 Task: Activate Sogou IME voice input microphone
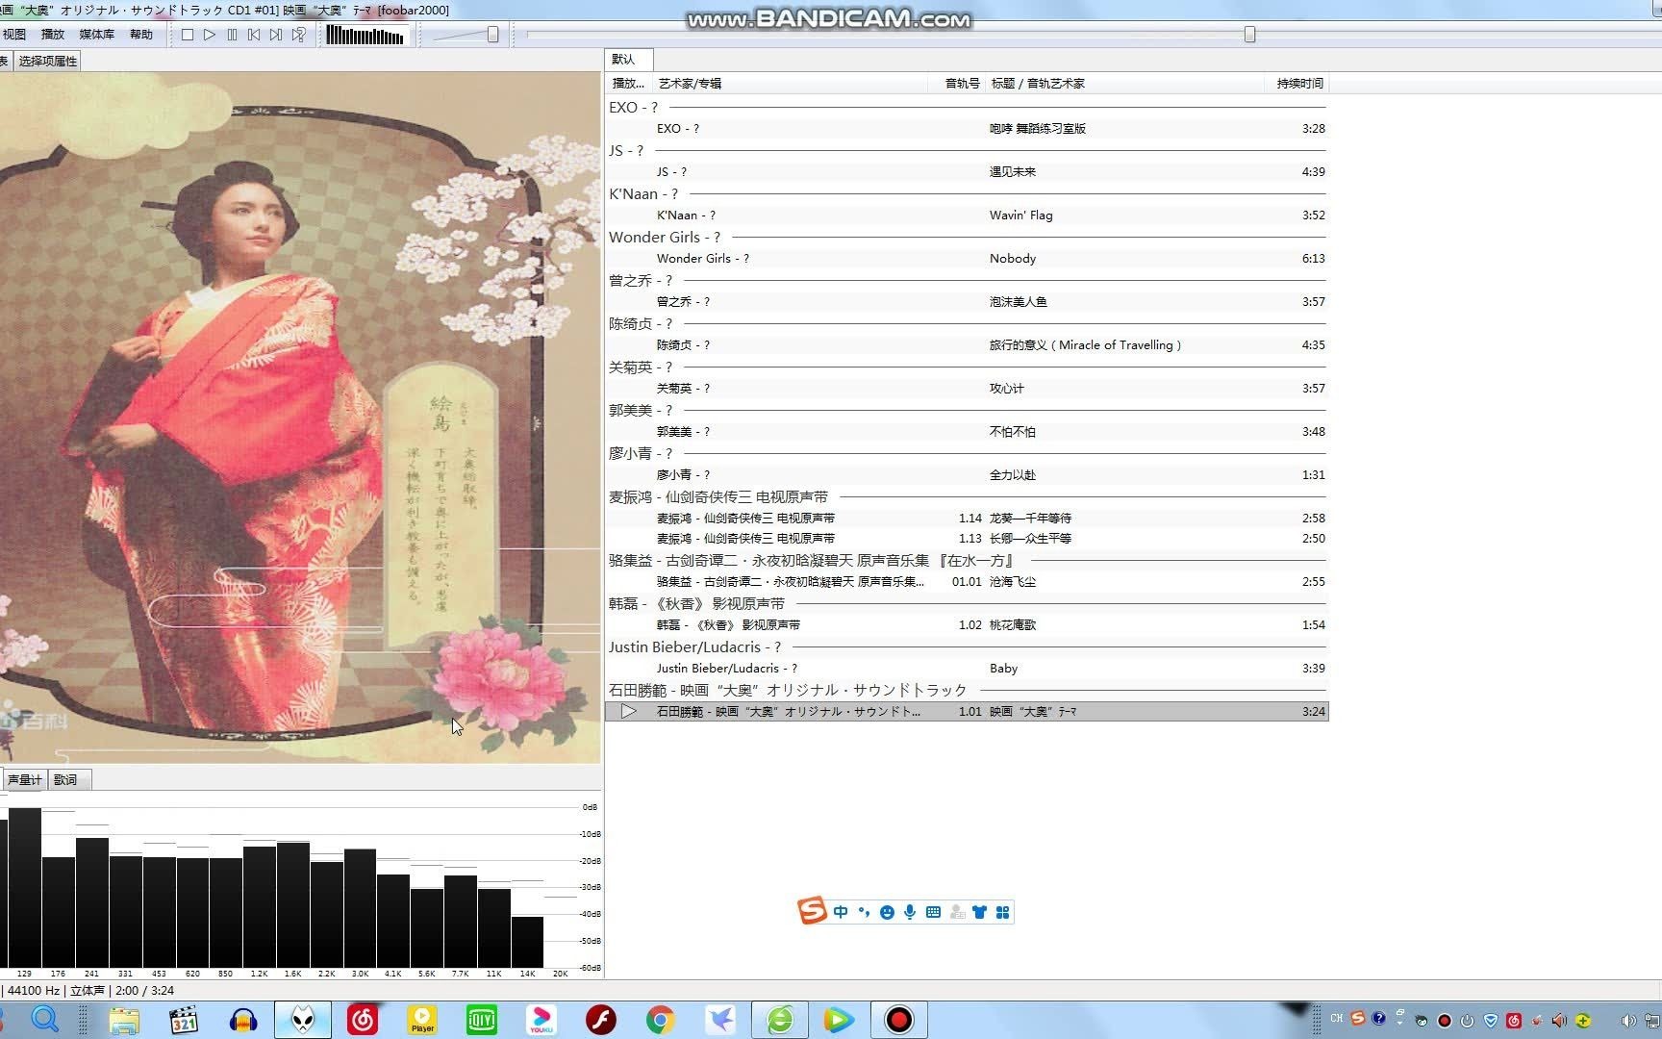pos(910,912)
